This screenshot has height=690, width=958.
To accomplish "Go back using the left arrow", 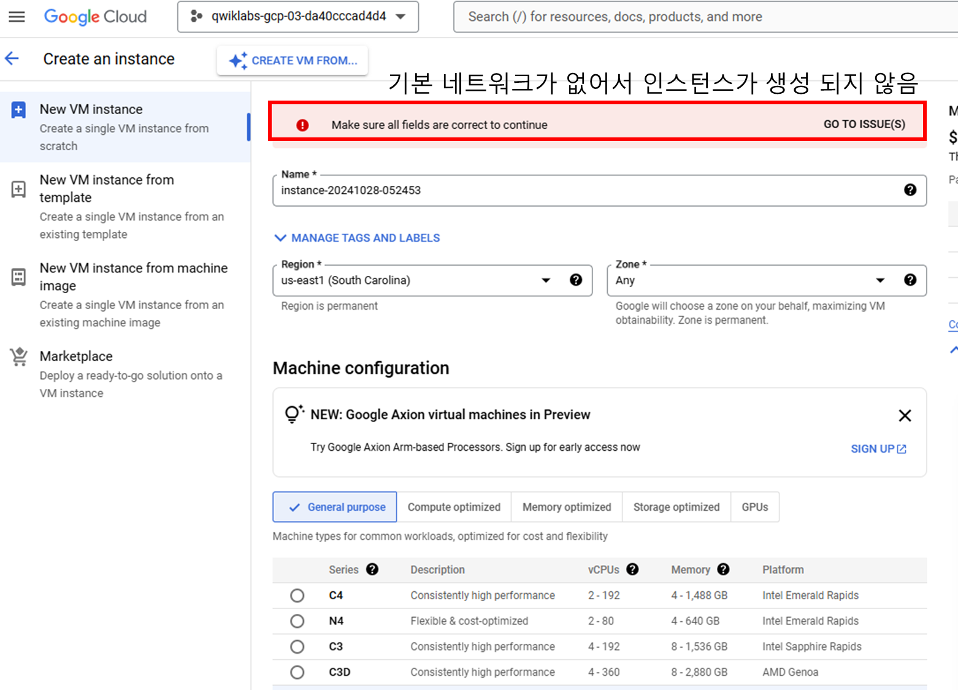I will 12,59.
